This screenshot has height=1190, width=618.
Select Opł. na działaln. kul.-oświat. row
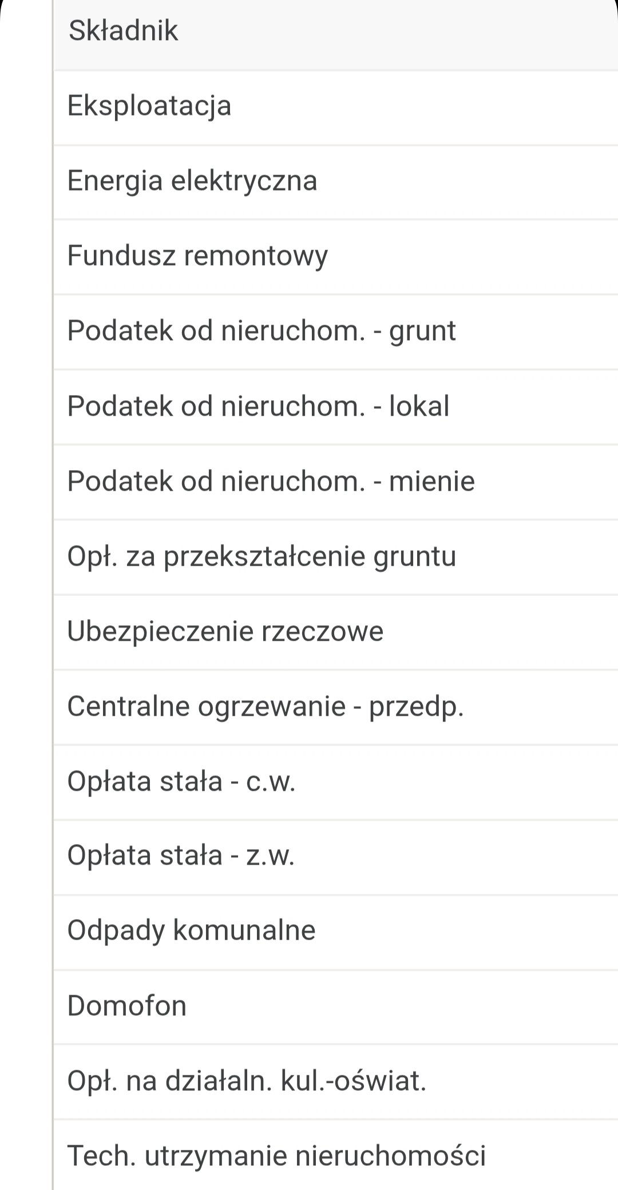336,1082
